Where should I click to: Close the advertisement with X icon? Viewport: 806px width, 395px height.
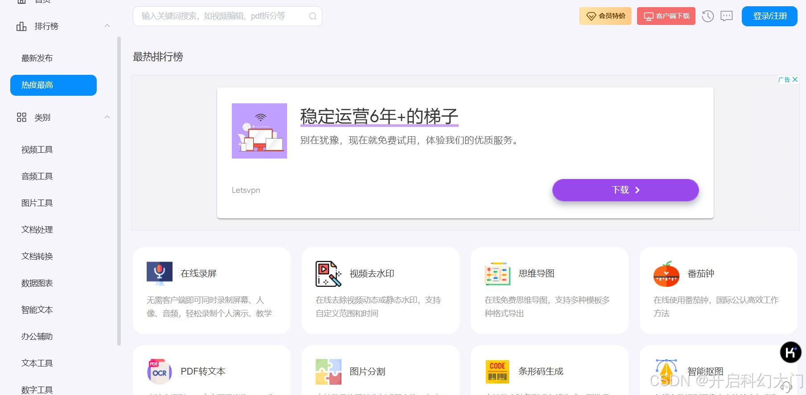(x=795, y=79)
